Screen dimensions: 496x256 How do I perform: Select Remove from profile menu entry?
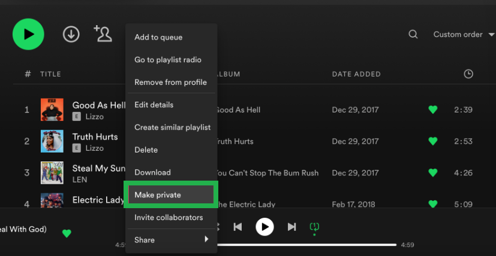[x=171, y=83]
